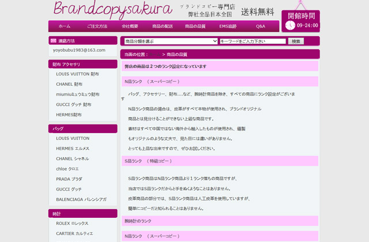Open PRADA プラダ bag category
Viewport: 369px width, 242px height.
coord(69,179)
